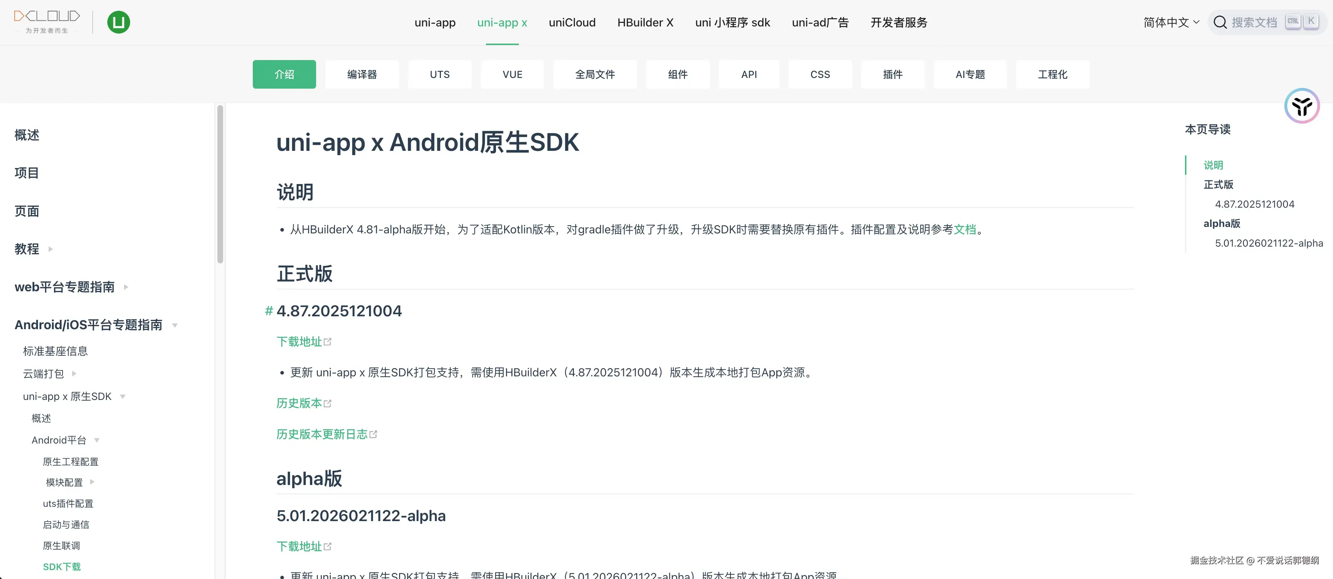Switch to the uniCloud top menu
1333x579 pixels.
point(572,22)
